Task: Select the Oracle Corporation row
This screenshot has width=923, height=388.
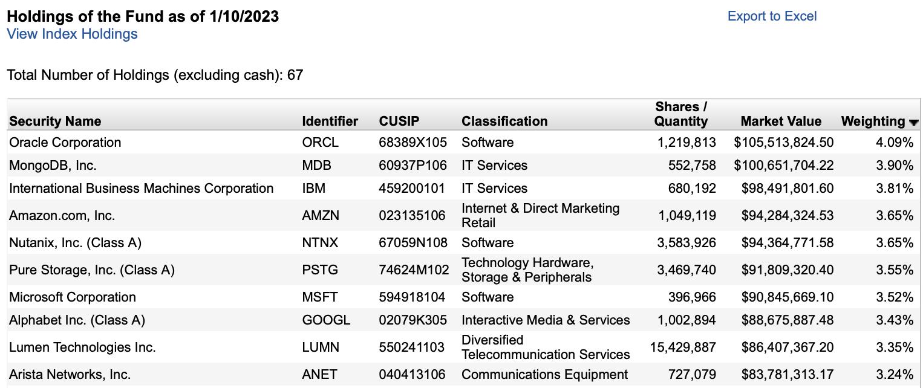Action: tap(463, 143)
